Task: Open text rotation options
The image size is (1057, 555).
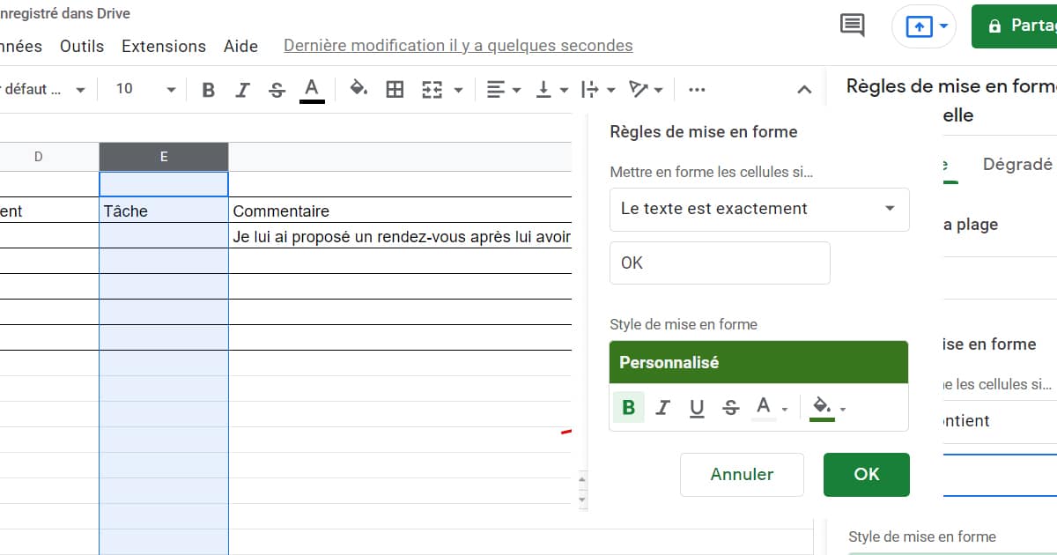Action: (x=646, y=90)
